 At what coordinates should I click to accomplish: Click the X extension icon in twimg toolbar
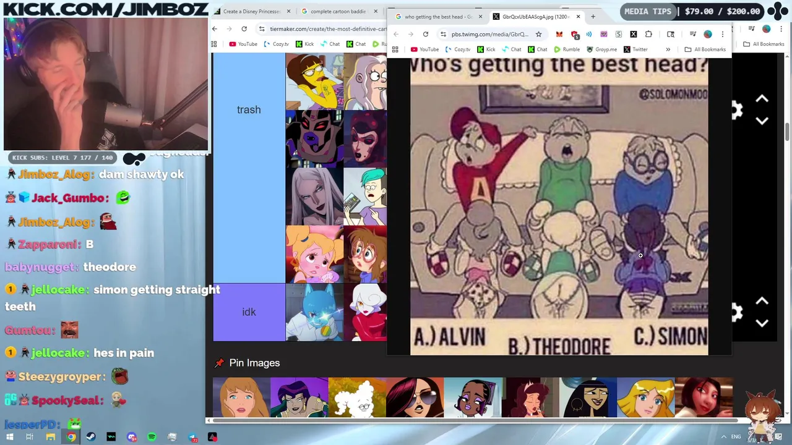[x=634, y=34]
